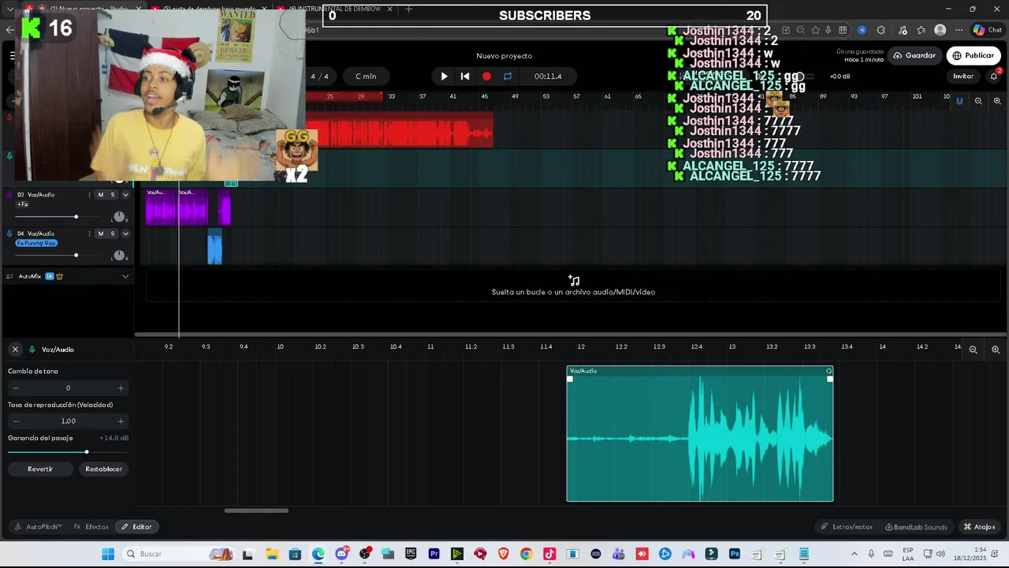The width and height of the screenshot is (1009, 568).
Task: Click the Revertir button
Action: point(40,469)
